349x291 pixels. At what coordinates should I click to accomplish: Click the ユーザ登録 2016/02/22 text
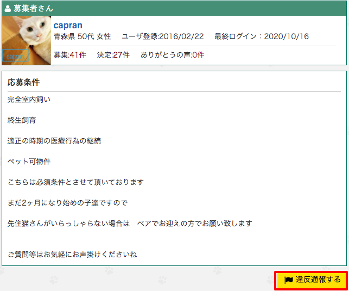tap(163, 36)
